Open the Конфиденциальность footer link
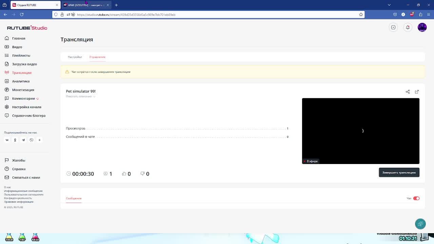 tap(18, 198)
